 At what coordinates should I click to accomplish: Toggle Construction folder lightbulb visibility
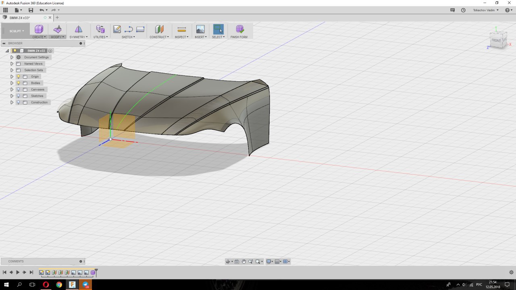coord(18,102)
